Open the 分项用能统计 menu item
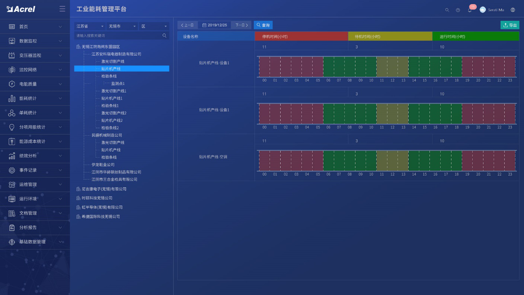The height and width of the screenshot is (295, 524). [35, 127]
